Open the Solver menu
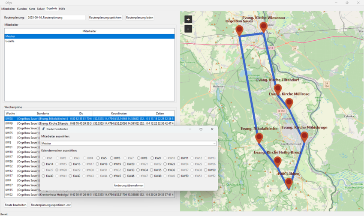Image resolution: width=364 pixels, height=216 pixels. point(41,9)
